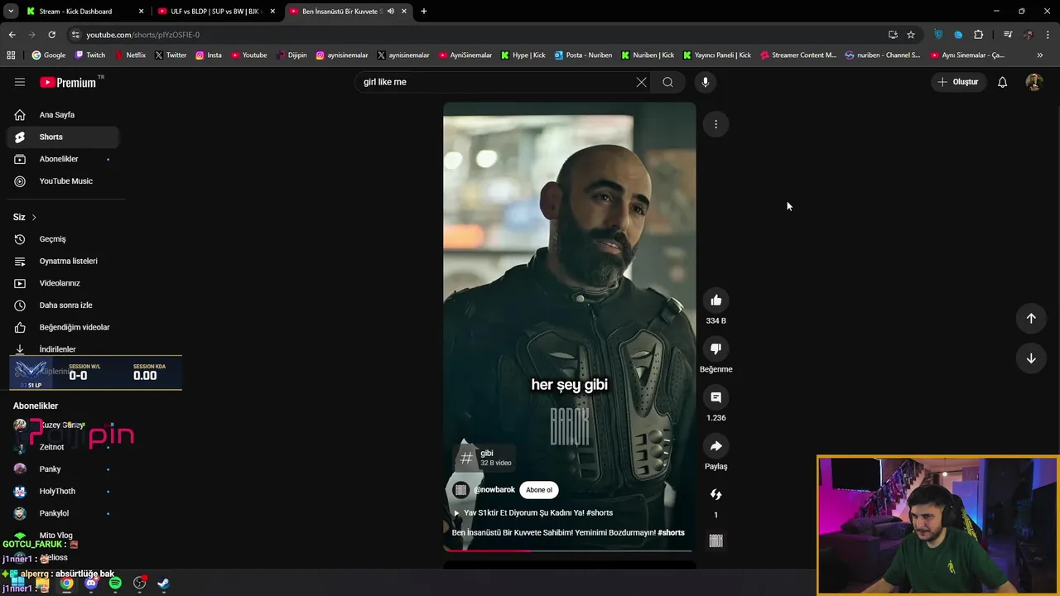
Task: Open Daha sonra izle list
Action: (63, 305)
